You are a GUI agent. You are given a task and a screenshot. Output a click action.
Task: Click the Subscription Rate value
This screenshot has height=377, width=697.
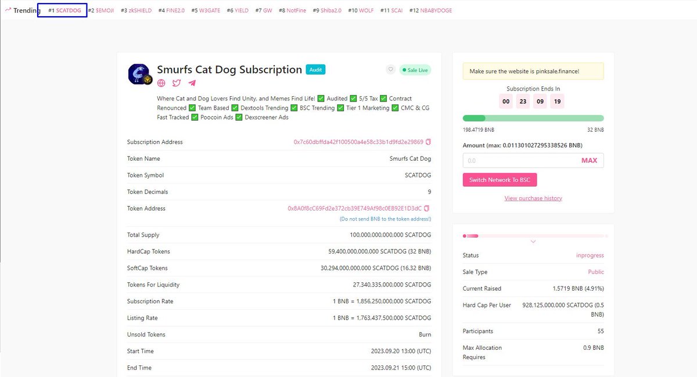pyautogui.click(x=382, y=302)
